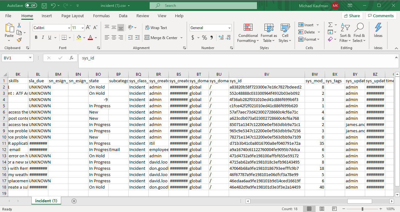The height and width of the screenshot is (212, 400).
Task: Open the Review menu tab
Action: click(x=142, y=16)
